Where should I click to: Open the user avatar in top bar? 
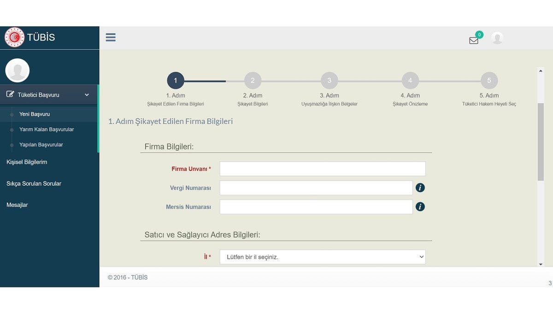coord(497,38)
